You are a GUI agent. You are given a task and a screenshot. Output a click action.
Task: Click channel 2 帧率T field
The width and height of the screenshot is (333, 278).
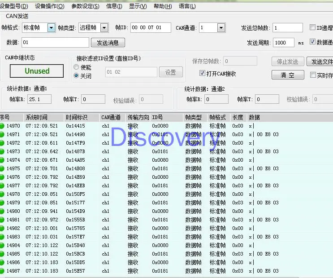pos(267,99)
